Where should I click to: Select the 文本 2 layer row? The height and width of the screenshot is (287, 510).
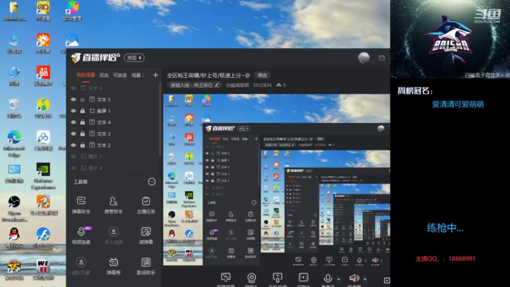coord(113,145)
